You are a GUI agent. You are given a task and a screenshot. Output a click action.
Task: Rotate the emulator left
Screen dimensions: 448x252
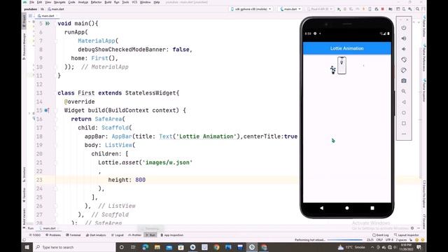(x=404, y=59)
